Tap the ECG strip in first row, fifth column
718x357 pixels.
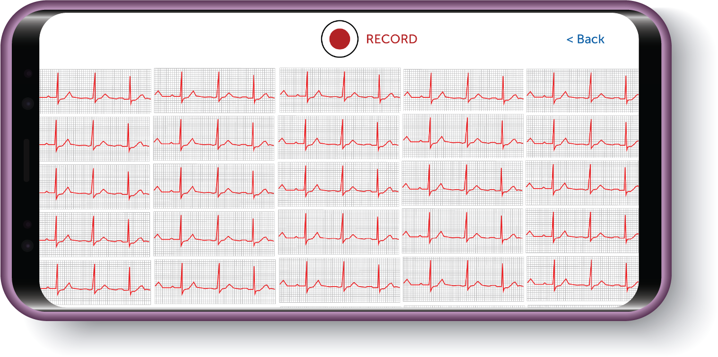click(582, 90)
